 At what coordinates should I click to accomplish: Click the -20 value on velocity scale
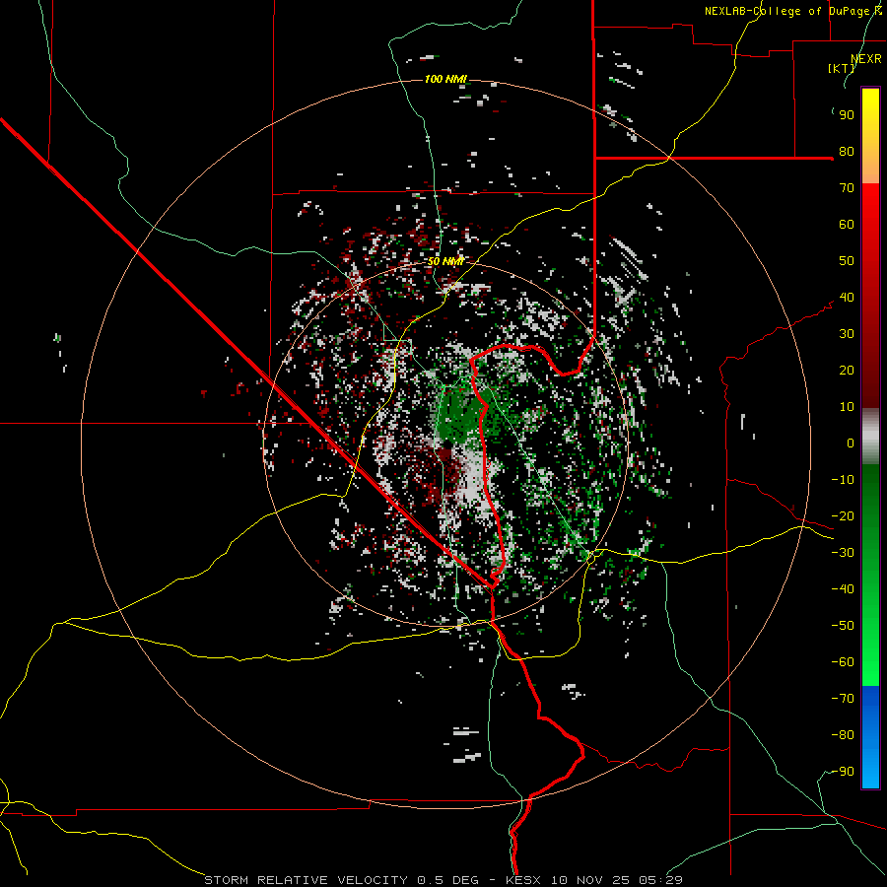(x=843, y=516)
